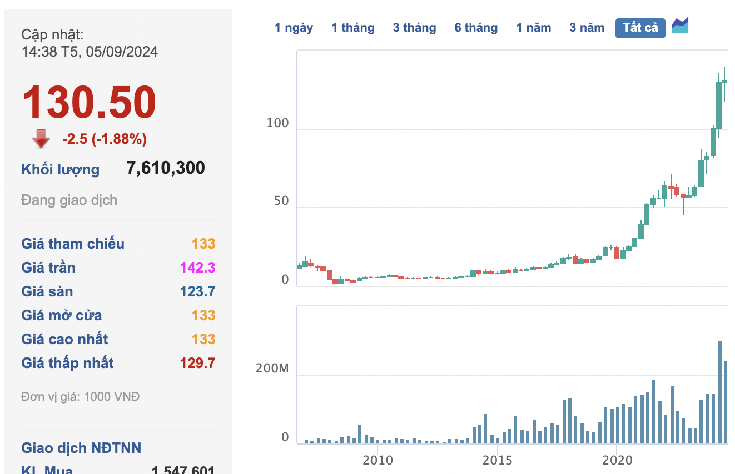Click the Giá cao nhất label
Viewport: 735px width, 474px height.
tap(64, 339)
